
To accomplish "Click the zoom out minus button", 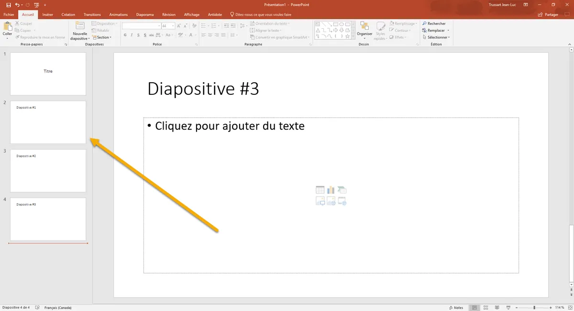I will click(x=517, y=307).
